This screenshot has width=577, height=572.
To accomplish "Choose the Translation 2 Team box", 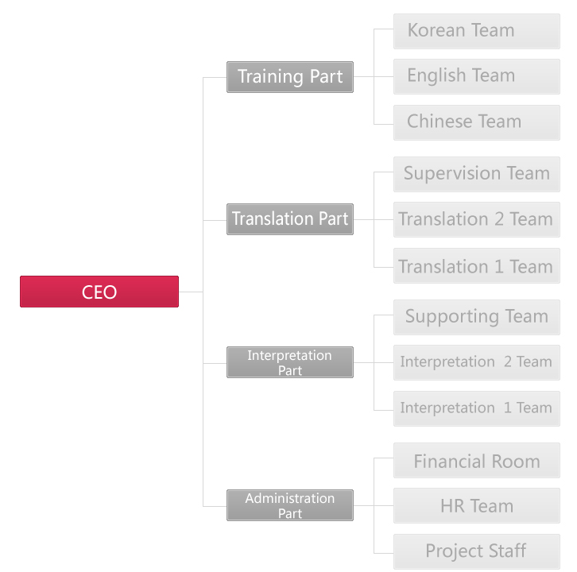I will click(x=477, y=219).
